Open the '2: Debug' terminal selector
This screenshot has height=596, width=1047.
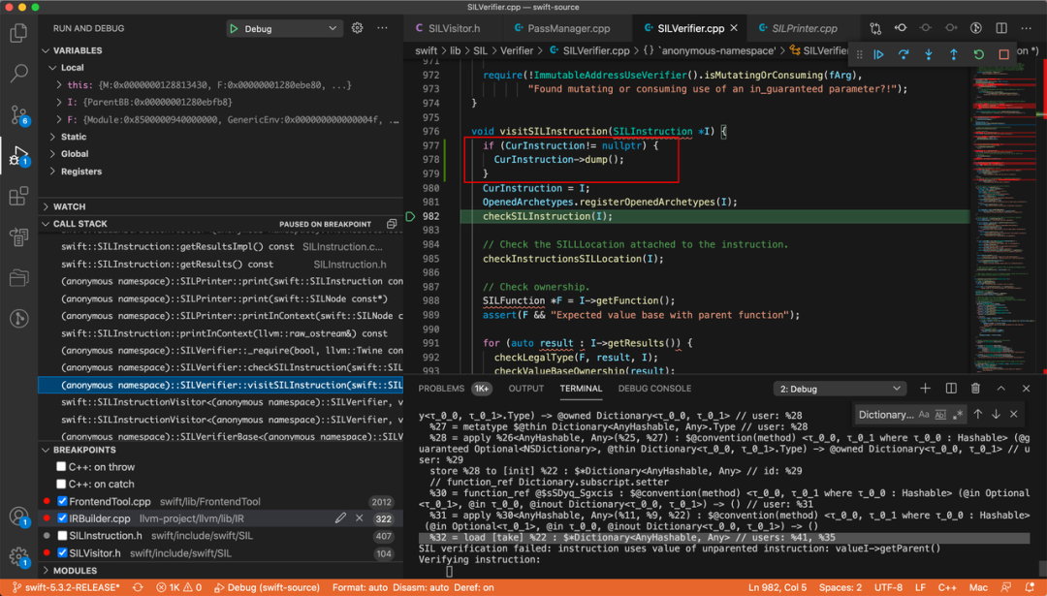[839, 389]
